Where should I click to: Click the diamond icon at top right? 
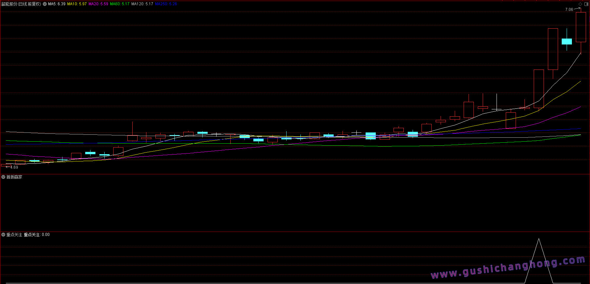point(580,4)
